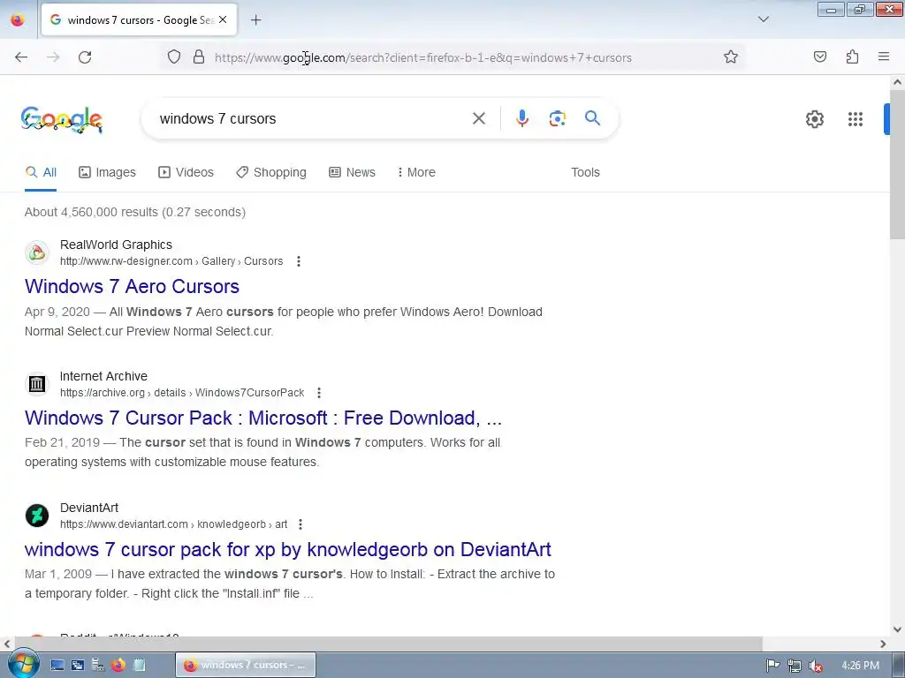Click the deviantart.com breadcrumb URL
Screen dimensions: 905x678
173,524
